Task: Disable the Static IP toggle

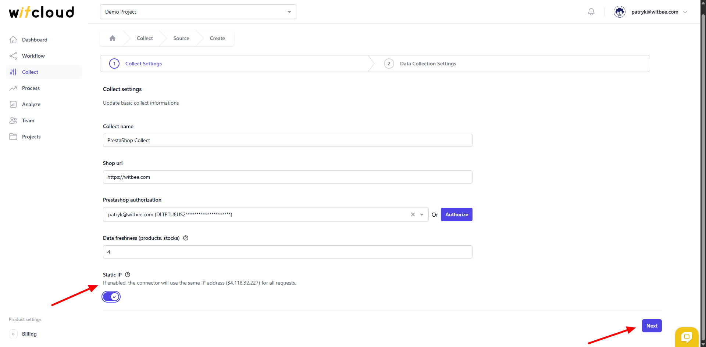Action: pos(111,297)
